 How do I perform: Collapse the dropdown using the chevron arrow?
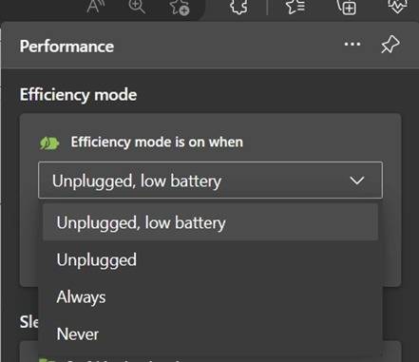tap(357, 181)
